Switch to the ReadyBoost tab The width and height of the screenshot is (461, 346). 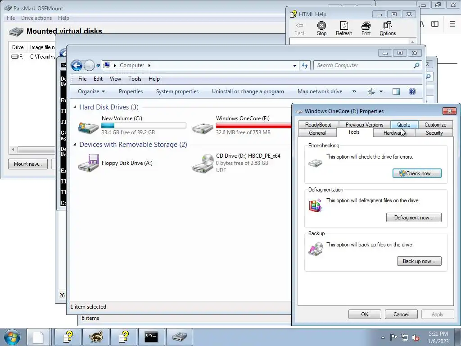pyautogui.click(x=318, y=125)
